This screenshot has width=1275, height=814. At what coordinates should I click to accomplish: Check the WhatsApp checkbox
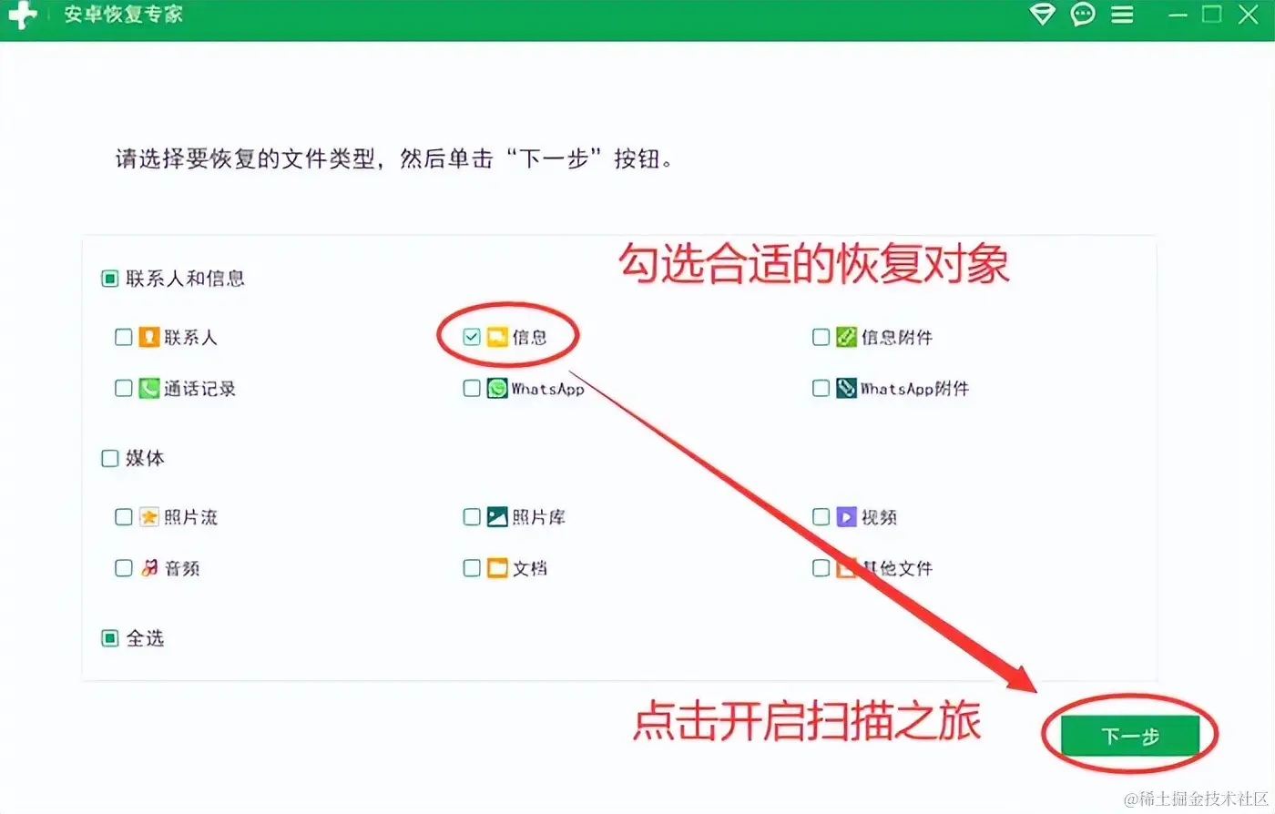click(472, 389)
